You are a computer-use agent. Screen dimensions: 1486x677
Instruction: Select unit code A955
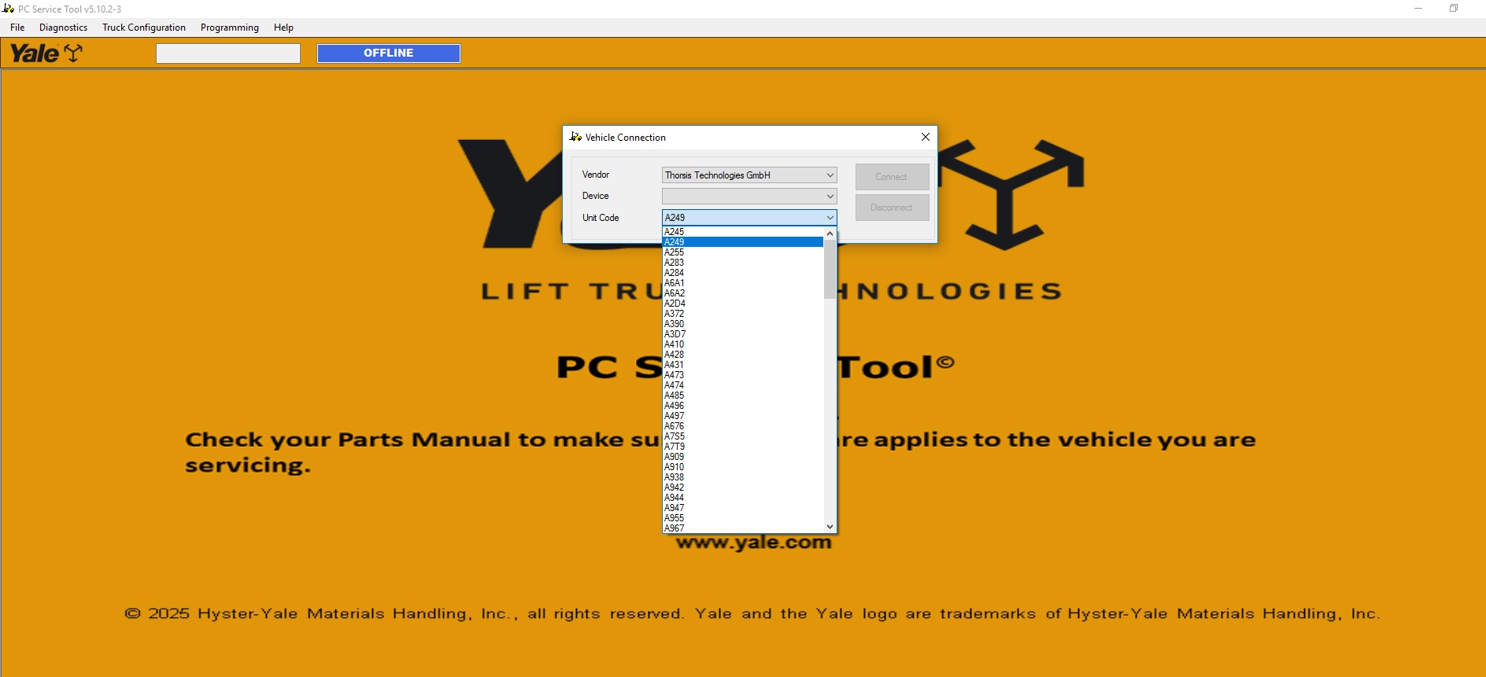[x=743, y=518]
